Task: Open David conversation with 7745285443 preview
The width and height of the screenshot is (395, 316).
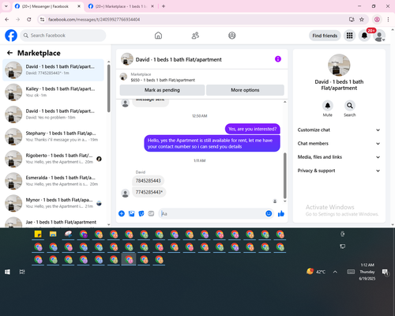Action: point(53,70)
